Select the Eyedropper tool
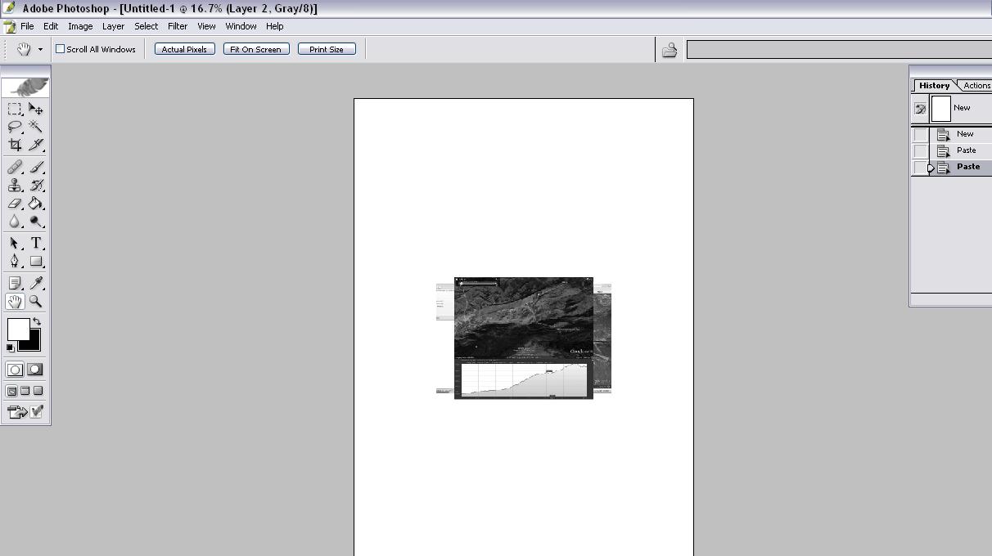992x556 pixels. (36, 284)
